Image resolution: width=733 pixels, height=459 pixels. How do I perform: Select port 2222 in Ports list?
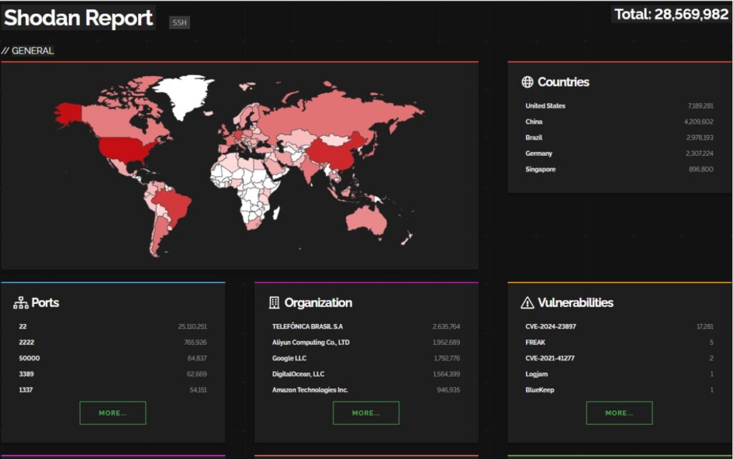pos(26,342)
